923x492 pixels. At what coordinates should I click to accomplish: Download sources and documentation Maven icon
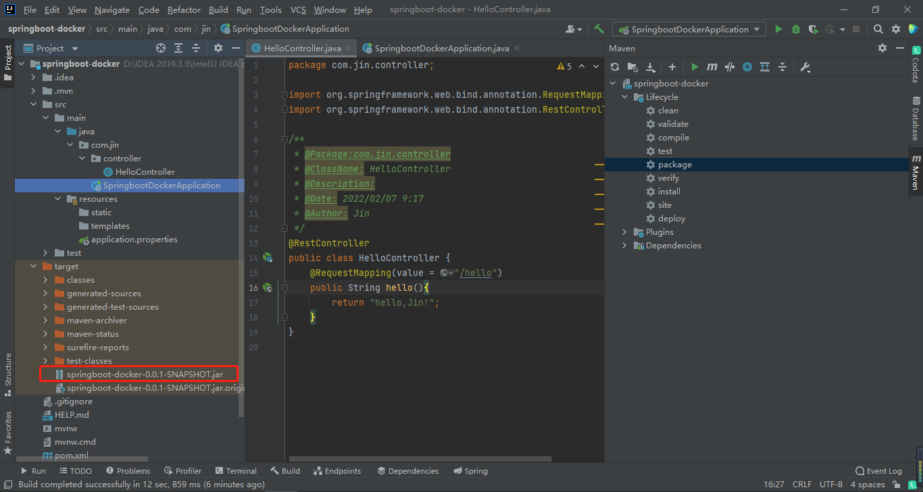(x=651, y=67)
